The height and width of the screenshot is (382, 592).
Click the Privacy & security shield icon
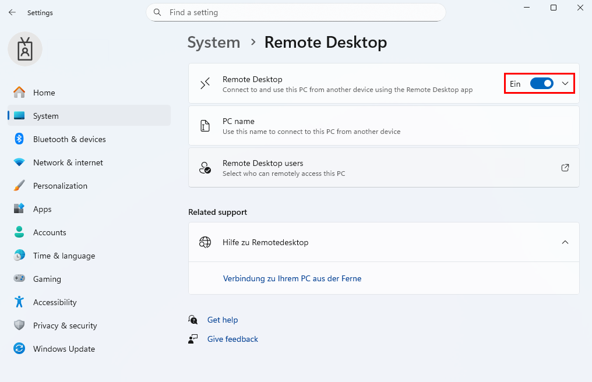pyautogui.click(x=19, y=326)
